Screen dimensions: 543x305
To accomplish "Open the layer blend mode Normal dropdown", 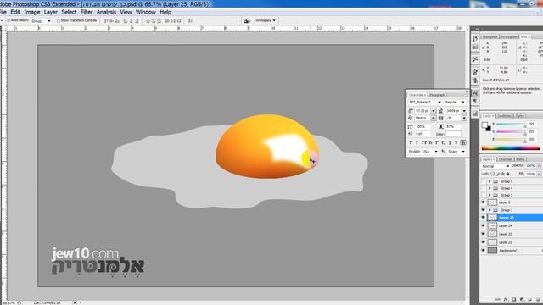I will 495,166.
